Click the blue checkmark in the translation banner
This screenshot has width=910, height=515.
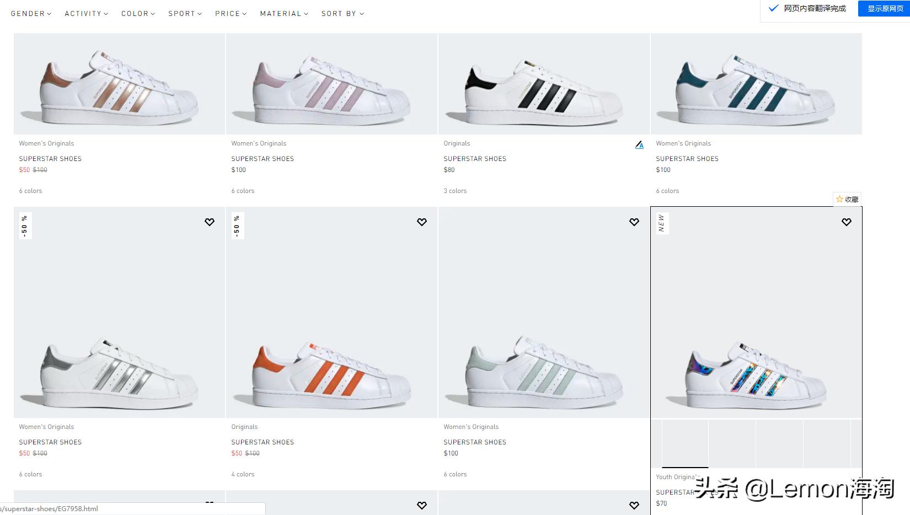[773, 8]
